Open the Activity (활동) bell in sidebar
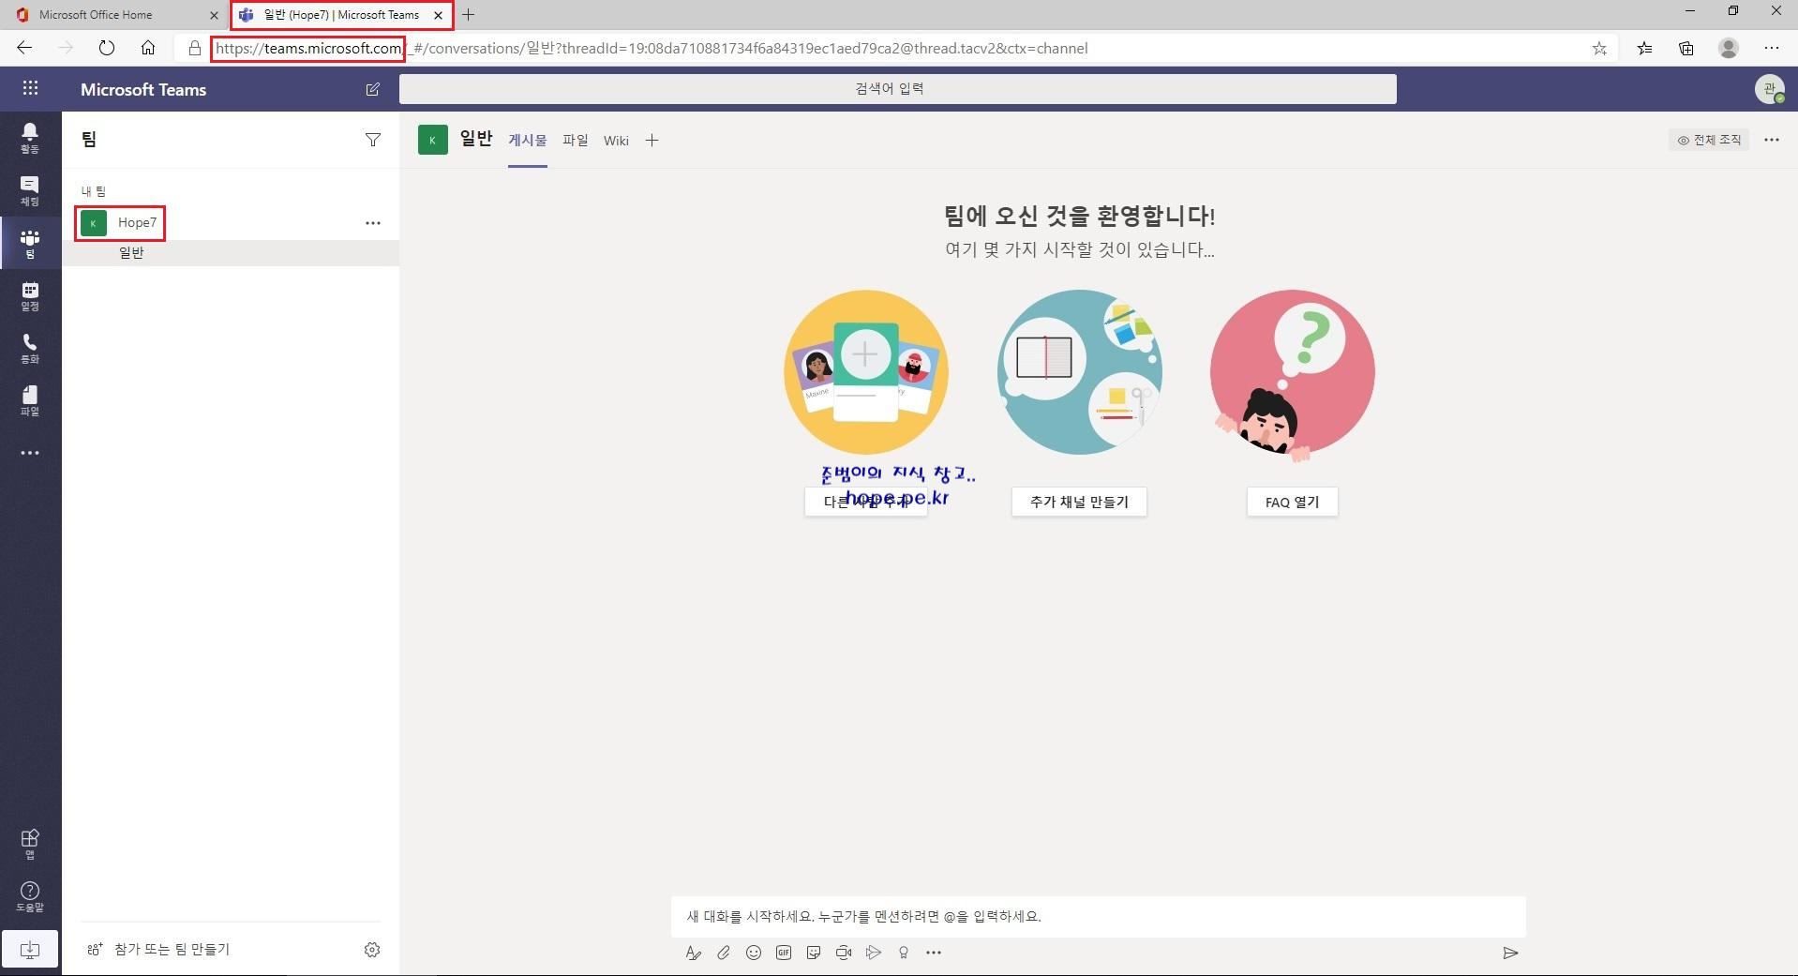Viewport: 1798px width, 976px height. [x=30, y=138]
